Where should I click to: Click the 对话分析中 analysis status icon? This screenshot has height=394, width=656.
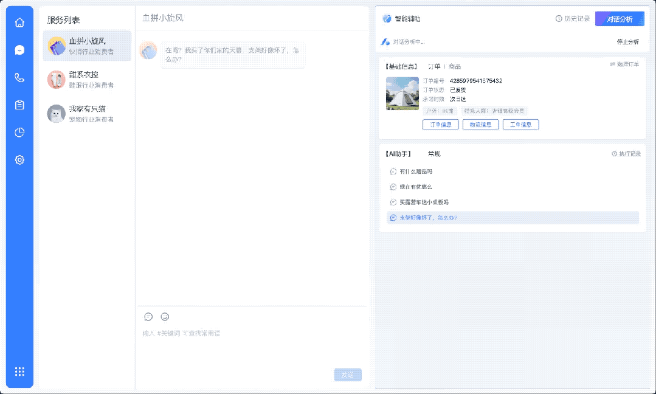pyautogui.click(x=385, y=42)
